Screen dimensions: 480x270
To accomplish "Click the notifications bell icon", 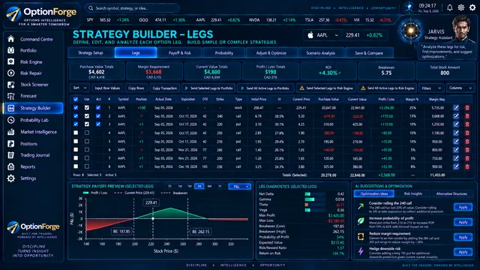I will click(x=449, y=7).
